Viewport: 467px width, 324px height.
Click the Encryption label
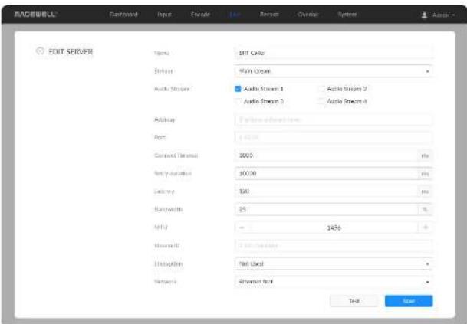(168, 263)
